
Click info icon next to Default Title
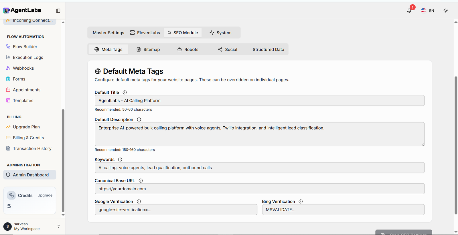[125, 92]
